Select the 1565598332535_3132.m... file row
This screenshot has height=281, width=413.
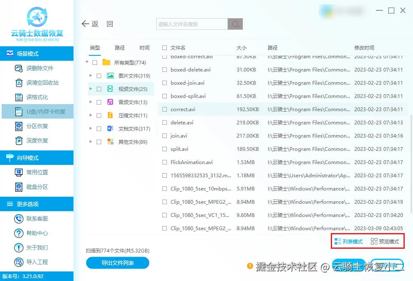[282, 175]
